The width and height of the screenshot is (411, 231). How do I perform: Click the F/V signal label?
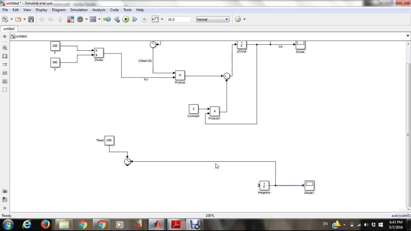pyautogui.click(x=146, y=80)
